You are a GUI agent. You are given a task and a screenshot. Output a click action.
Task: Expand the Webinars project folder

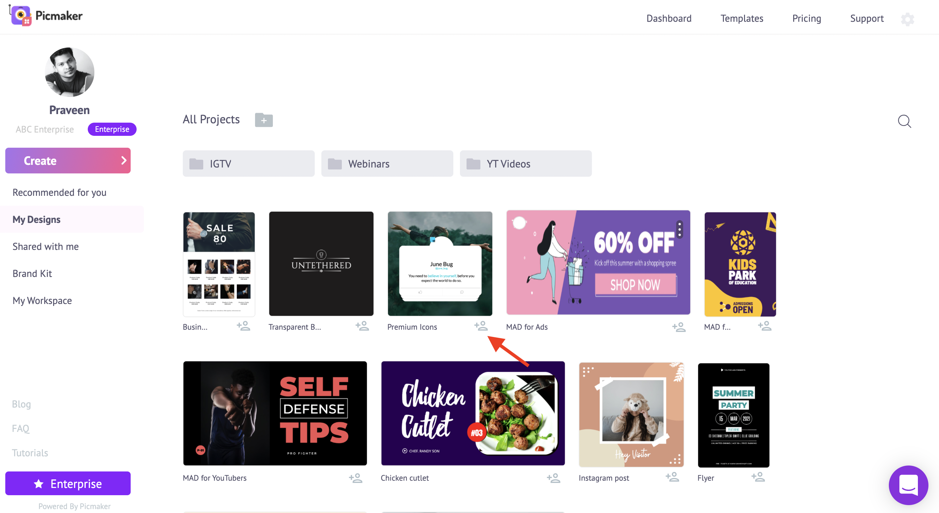[x=387, y=163]
